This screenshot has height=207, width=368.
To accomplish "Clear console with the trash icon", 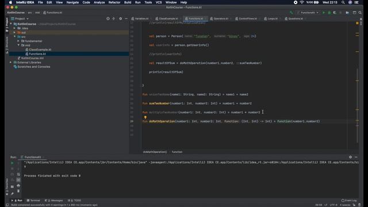I will (x=18, y=191).
